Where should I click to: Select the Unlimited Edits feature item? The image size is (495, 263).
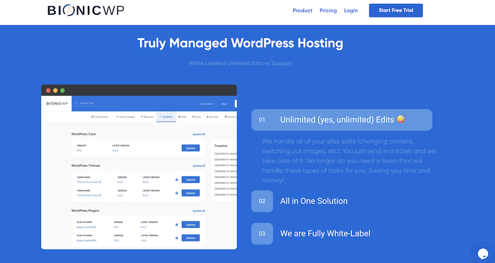pyautogui.click(x=342, y=120)
